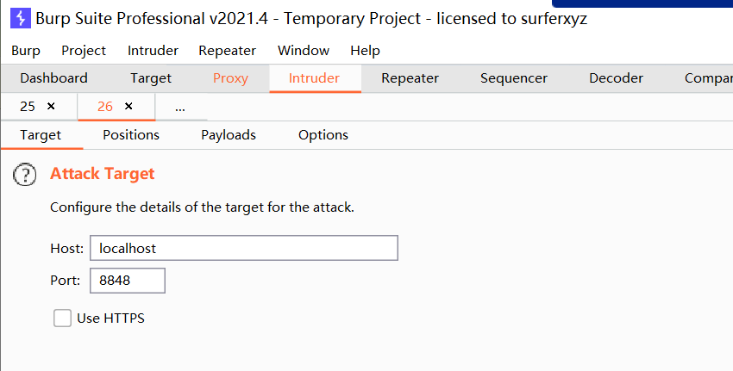Close Intruder tab 26

coord(128,107)
